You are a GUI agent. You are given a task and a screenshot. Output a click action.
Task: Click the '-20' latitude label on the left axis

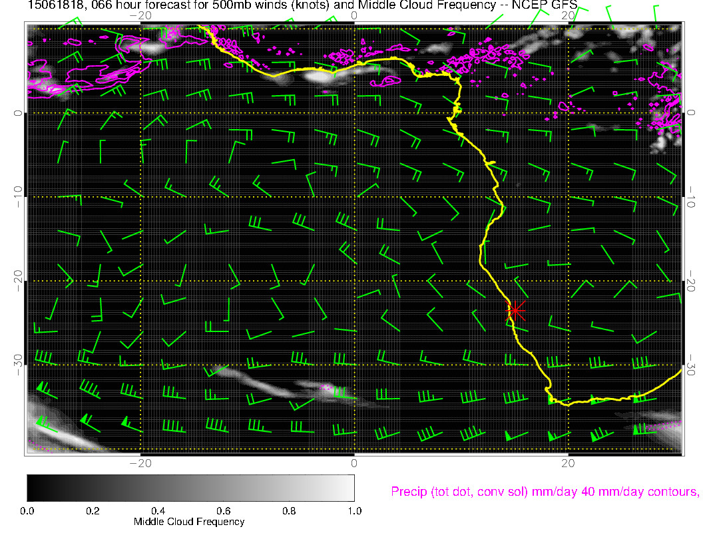coord(19,281)
